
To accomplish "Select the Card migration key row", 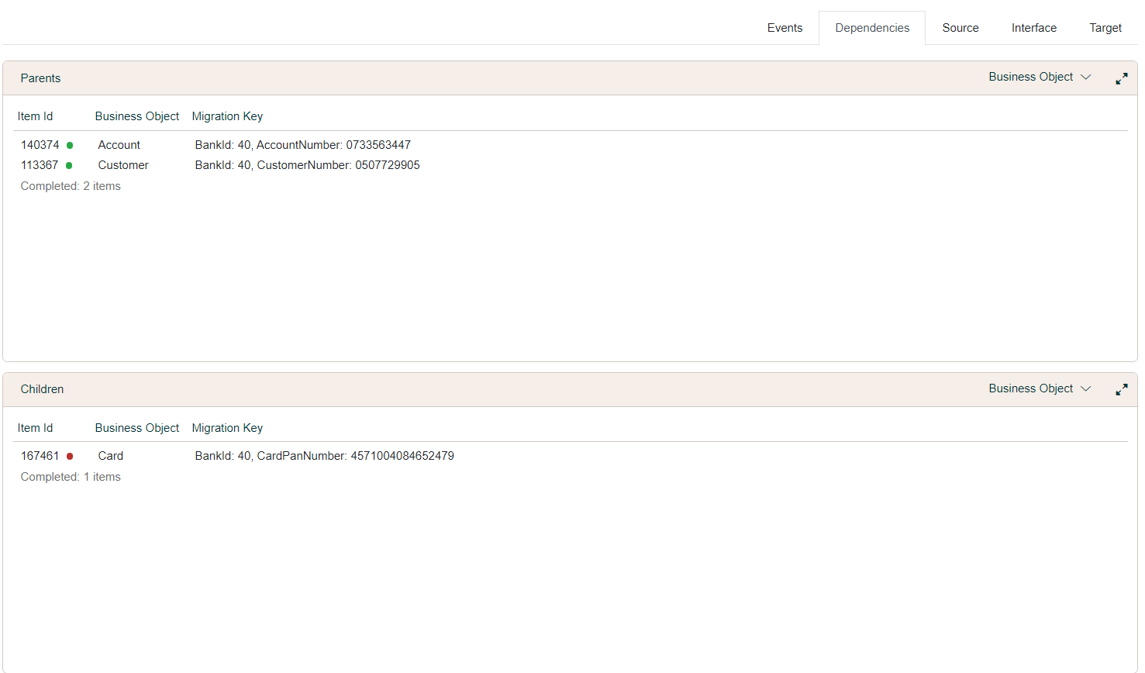I will click(324, 456).
